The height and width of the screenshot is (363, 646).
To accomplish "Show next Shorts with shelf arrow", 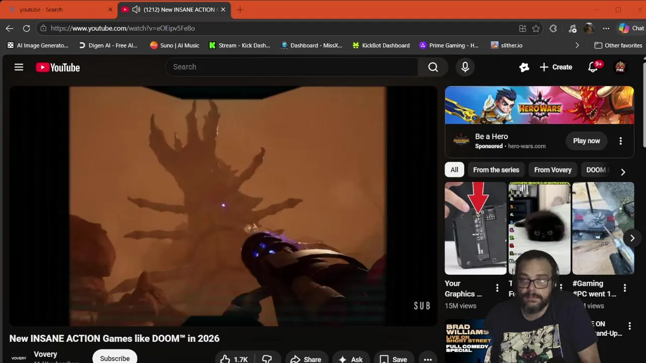I will click(x=632, y=238).
